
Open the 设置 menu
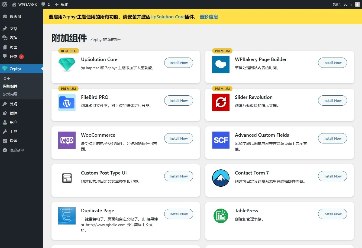22,141
